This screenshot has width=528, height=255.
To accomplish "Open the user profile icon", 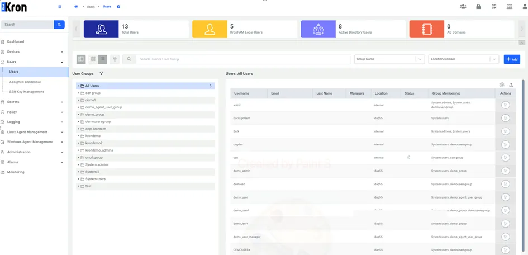I will pos(525,6).
